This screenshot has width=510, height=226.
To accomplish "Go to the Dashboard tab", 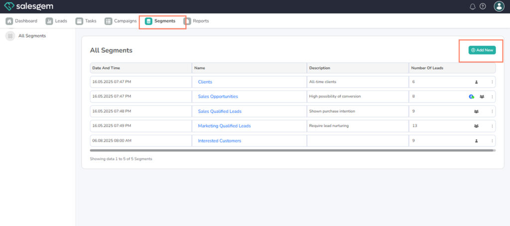I will pos(21,21).
